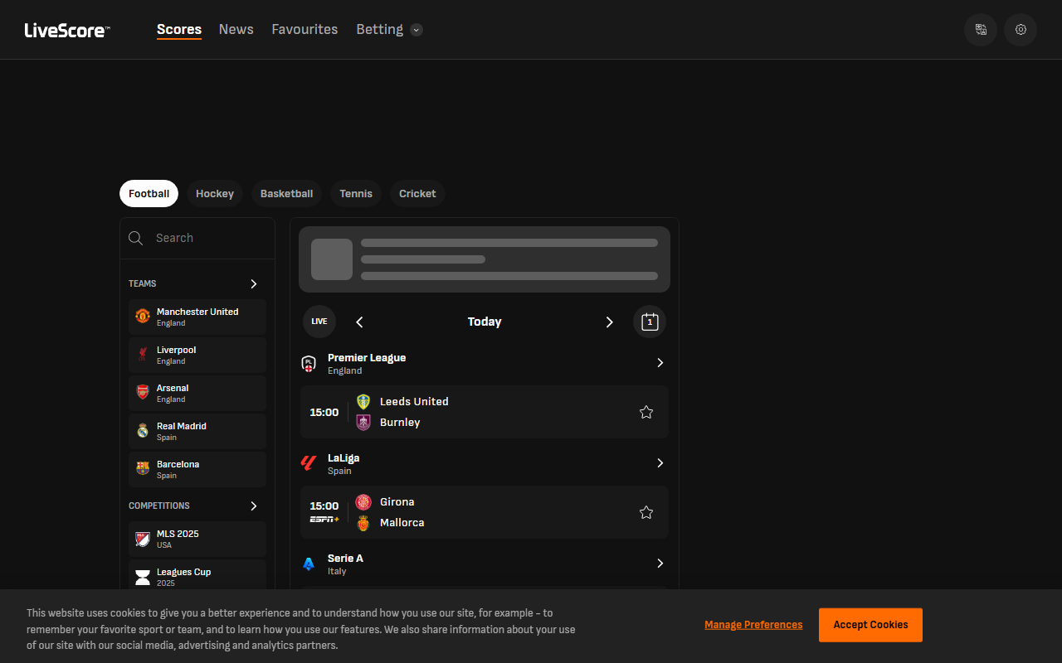Open the Betting menu

coord(380,30)
